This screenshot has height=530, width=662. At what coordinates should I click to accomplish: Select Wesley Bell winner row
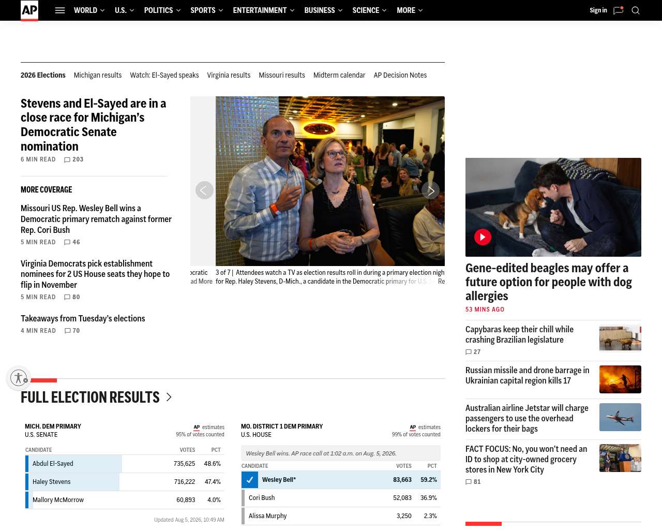341,480
